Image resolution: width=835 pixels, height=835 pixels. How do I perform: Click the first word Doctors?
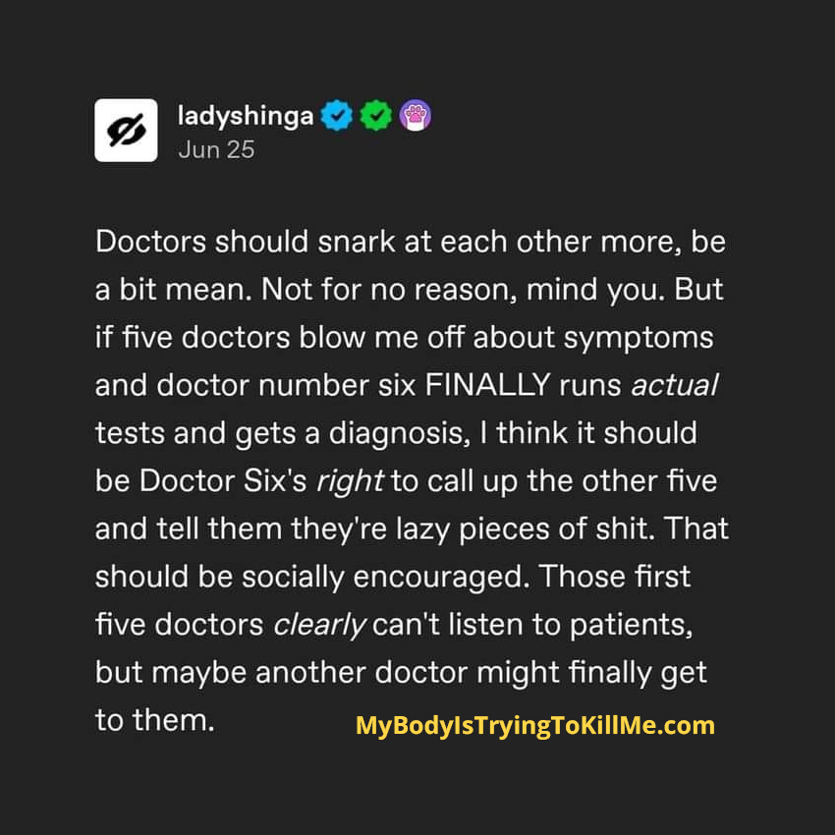click(x=150, y=242)
